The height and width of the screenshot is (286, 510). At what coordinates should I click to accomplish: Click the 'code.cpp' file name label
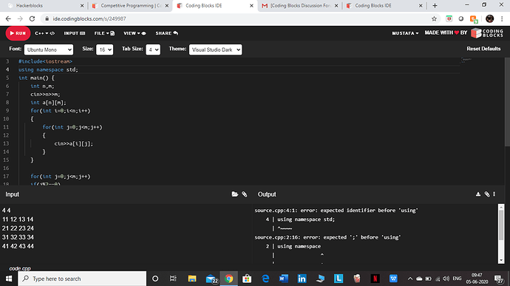pyautogui.click(x=20, y=268)
